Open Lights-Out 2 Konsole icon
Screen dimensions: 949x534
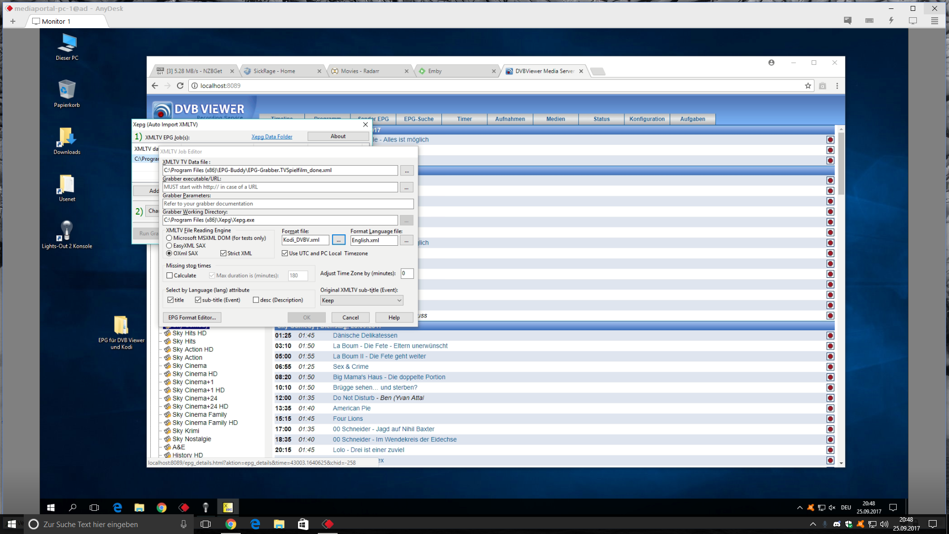point(67,234)
